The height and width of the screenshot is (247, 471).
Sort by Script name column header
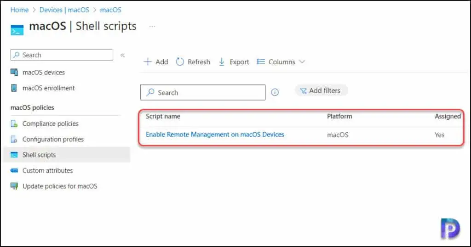[163, 116]
